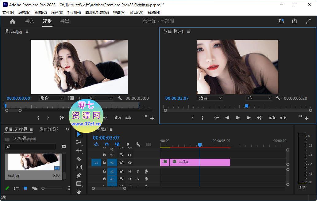317x201 pixels.
Task: Choose the Hand tool
Action: 79,192
